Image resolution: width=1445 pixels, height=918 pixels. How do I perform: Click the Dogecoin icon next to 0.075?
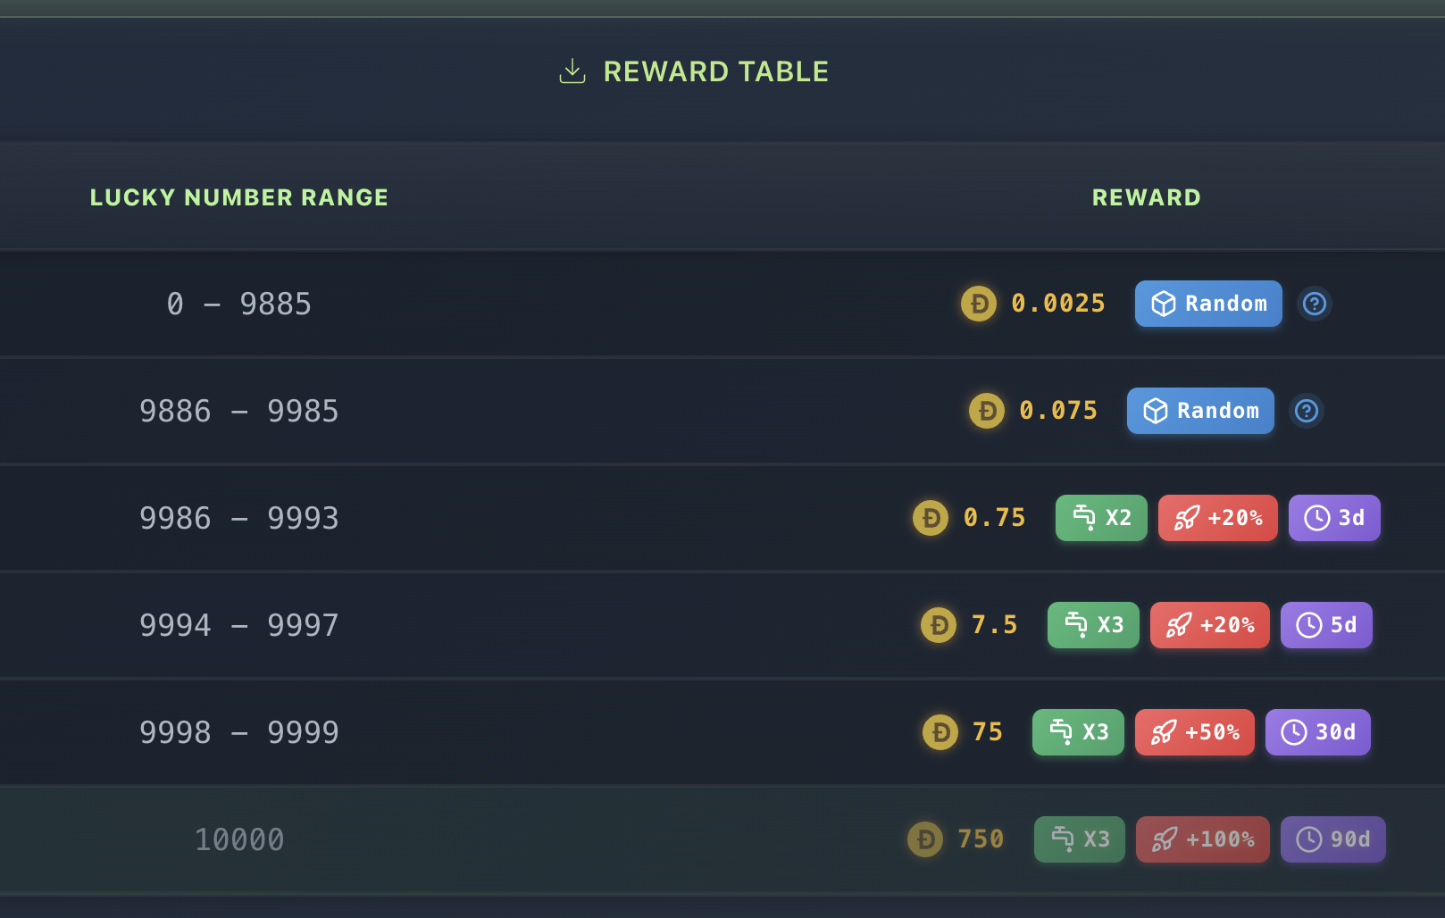pos(986,411)
